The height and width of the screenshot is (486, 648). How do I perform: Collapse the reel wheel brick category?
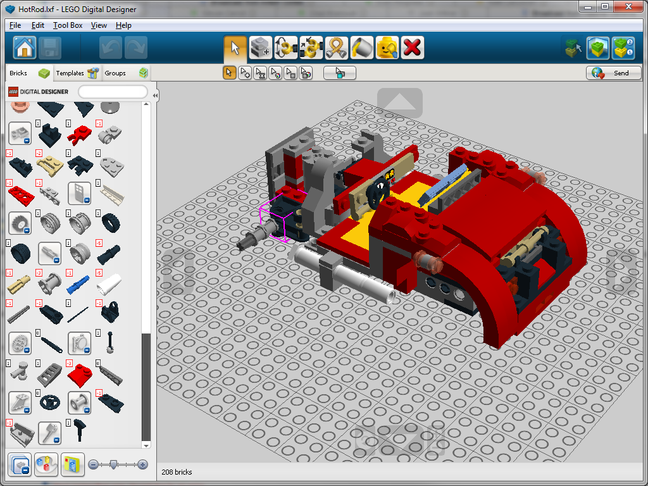(x=79, y=403)
